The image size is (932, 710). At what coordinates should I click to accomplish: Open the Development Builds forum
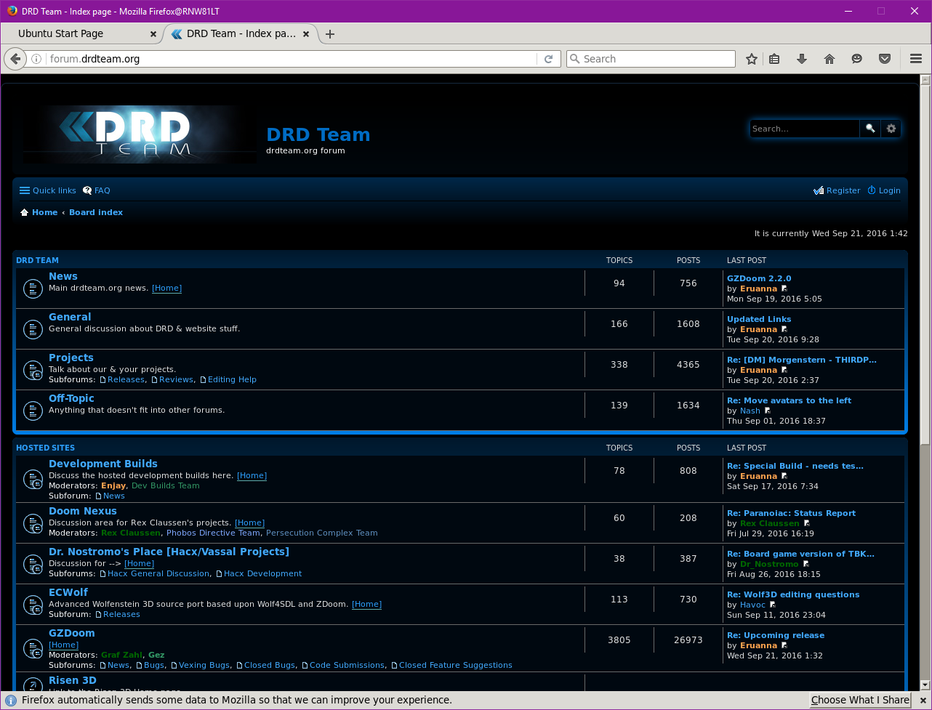pos(103,464)
